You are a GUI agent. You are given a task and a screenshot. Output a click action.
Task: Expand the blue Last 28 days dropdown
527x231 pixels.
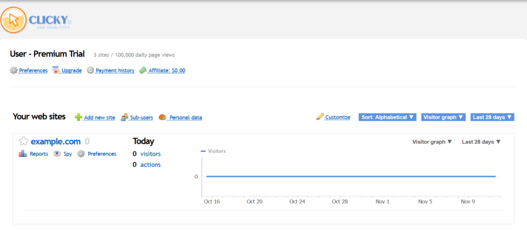tap(493, 117)
